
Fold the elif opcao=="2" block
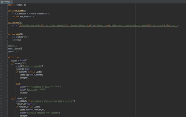pyautogui.click(x=7, y=98)
